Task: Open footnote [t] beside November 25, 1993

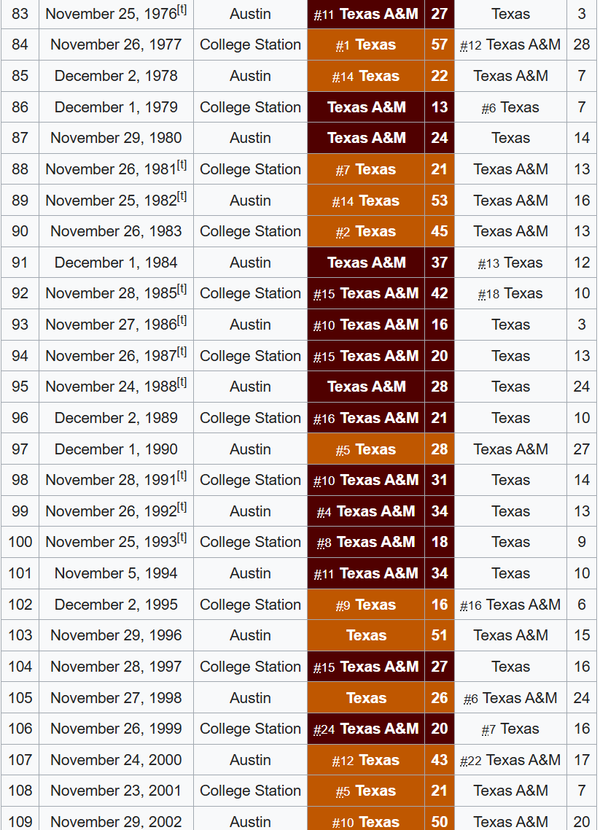Action: (x=182, y=538)
